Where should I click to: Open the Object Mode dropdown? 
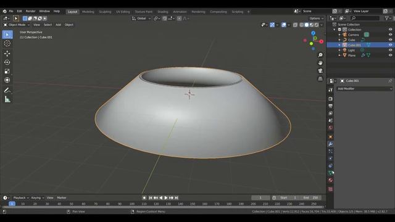coord(17,25)
